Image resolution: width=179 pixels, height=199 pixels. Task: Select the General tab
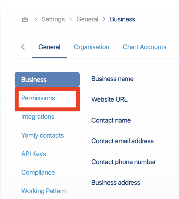(49, 47)
